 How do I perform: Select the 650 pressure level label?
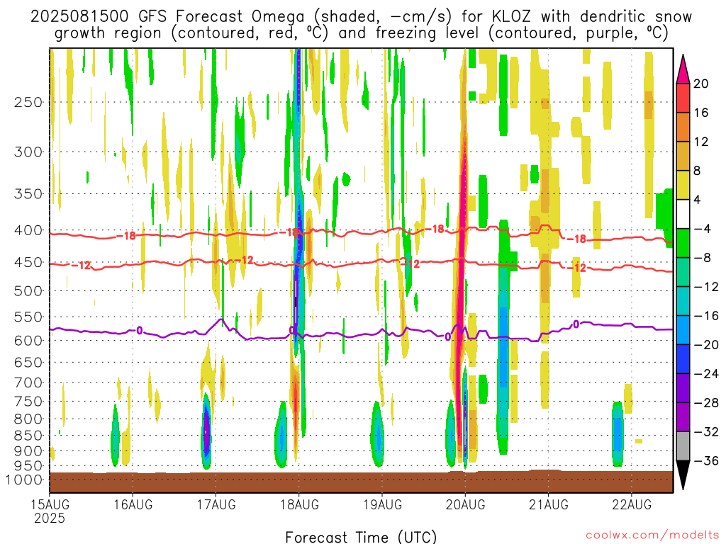coord(28,362)
